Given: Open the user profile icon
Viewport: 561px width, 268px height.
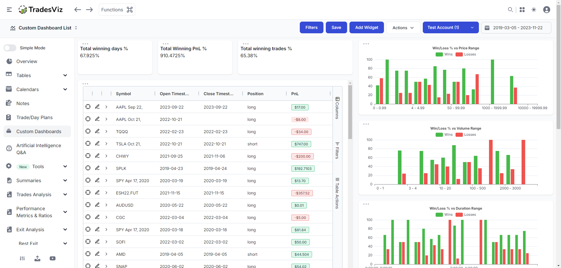Looking at the screenshot, I should pyautogui.click(x=546, y=10).
